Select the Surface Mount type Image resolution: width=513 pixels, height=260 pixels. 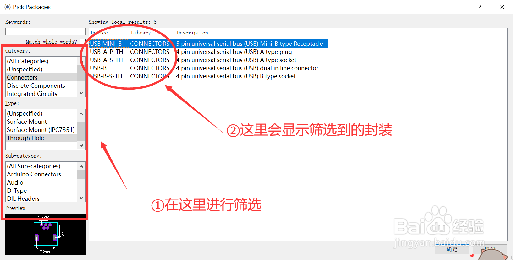pyautogui.click(x=41, y=122)
